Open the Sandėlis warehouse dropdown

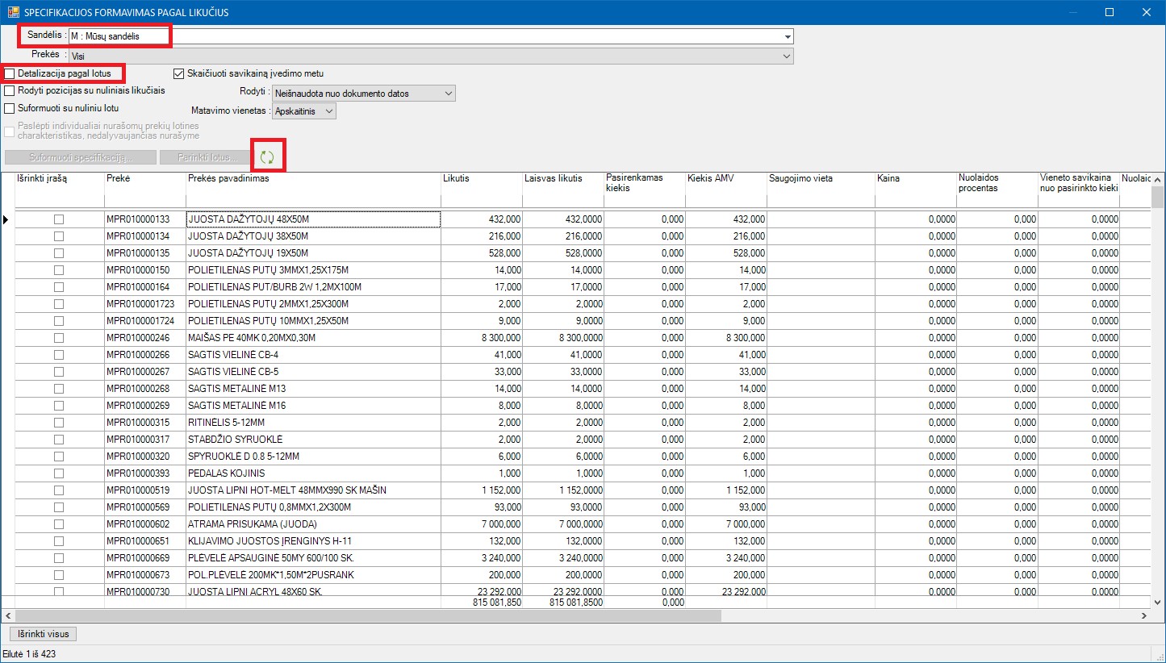point(787,37)
